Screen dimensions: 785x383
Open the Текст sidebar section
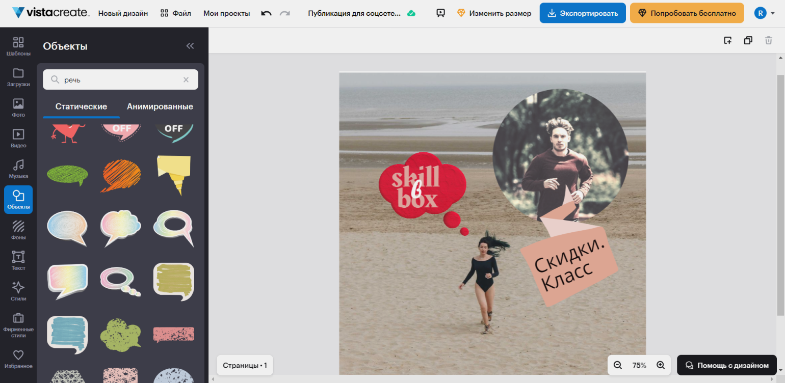point(18,260)
